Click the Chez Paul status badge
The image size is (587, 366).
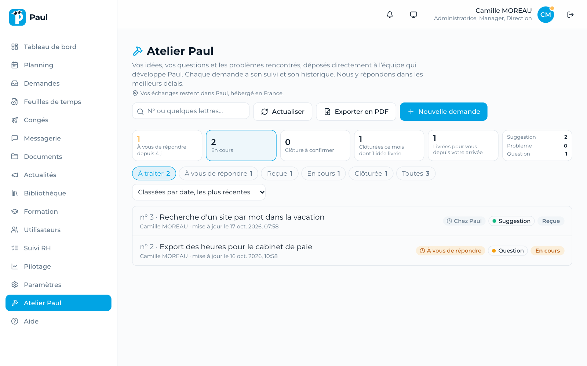pyautogui.click(x=464, y=221)
